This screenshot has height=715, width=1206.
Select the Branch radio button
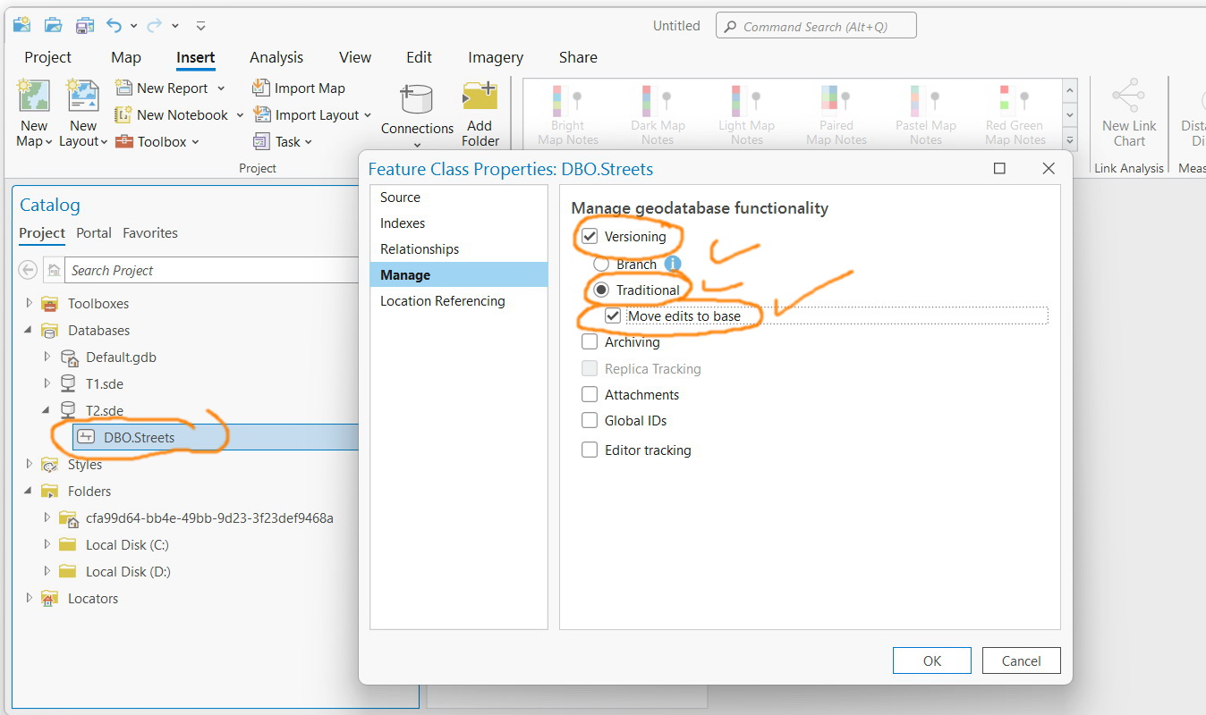point(601,265)
